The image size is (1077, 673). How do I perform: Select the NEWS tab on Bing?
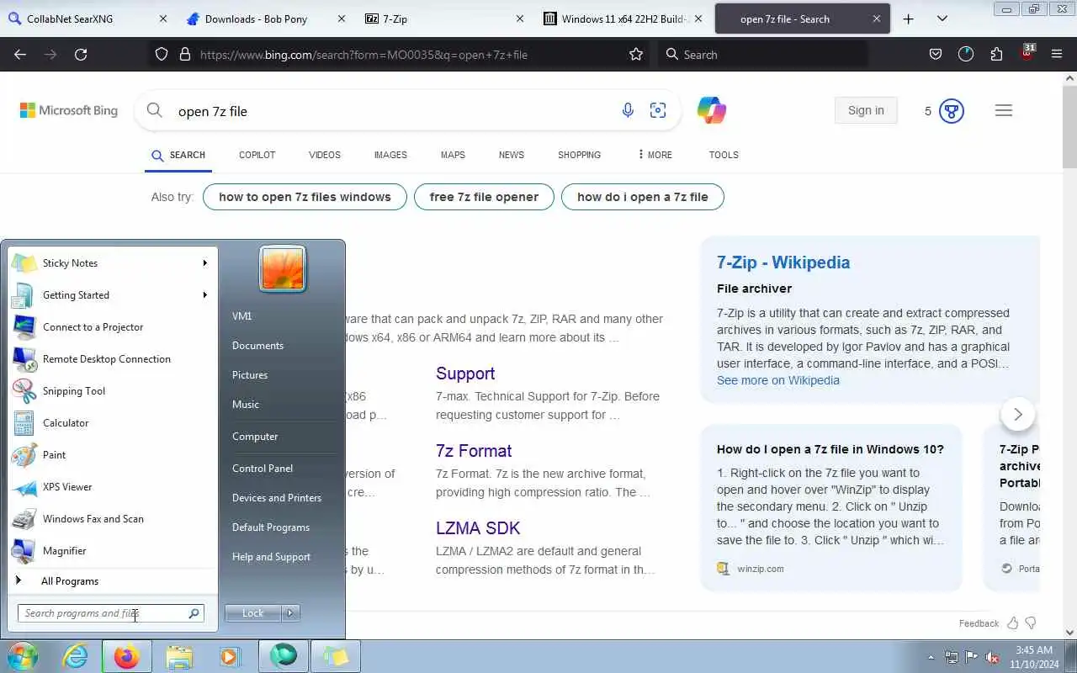pyautogui.click(x=512, y=155)
